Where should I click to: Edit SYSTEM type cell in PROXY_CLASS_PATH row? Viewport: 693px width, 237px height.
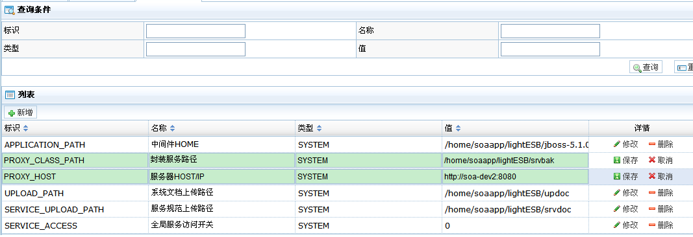click(369, 161)
